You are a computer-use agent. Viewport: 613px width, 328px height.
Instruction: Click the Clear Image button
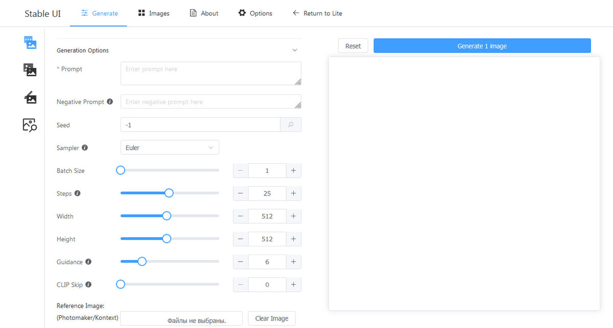pyautogui.click(x=272, y=318)
